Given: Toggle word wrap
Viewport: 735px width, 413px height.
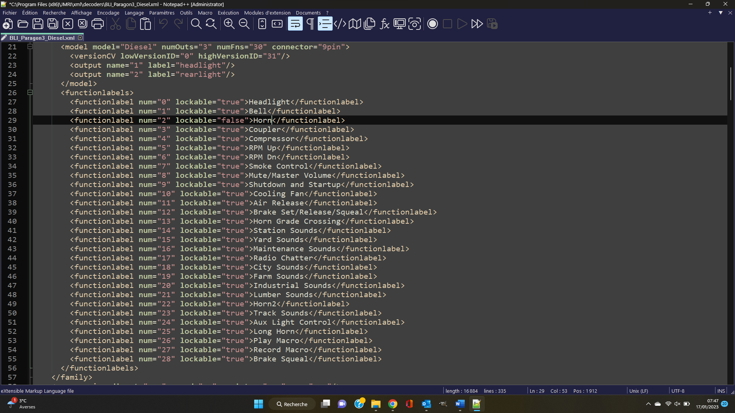Looking at the screenshot, I should [x=295, y=24].
